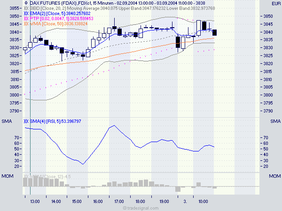Click the '3.' date axis label

point(185,202)
